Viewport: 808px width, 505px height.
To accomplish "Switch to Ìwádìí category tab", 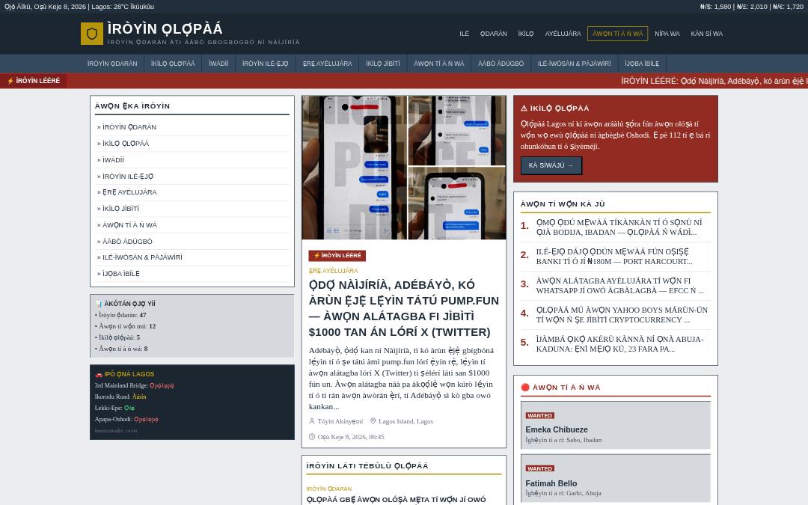I will click(218, 64).
